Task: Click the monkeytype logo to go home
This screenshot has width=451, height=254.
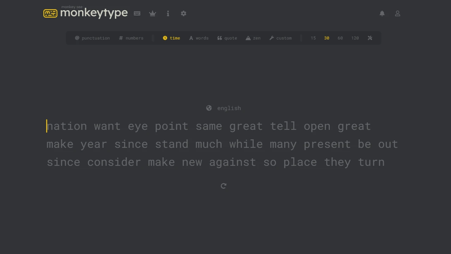Action: (85, 13)
